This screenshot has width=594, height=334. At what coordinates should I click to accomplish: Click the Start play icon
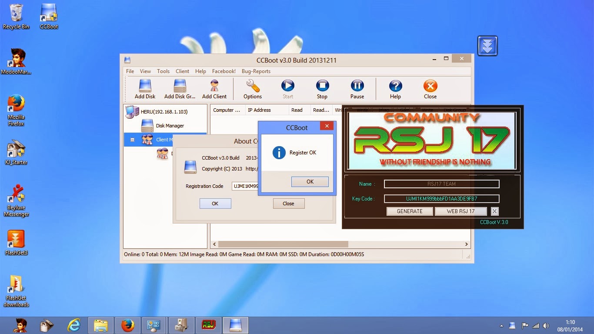click(x=288, y=89)
